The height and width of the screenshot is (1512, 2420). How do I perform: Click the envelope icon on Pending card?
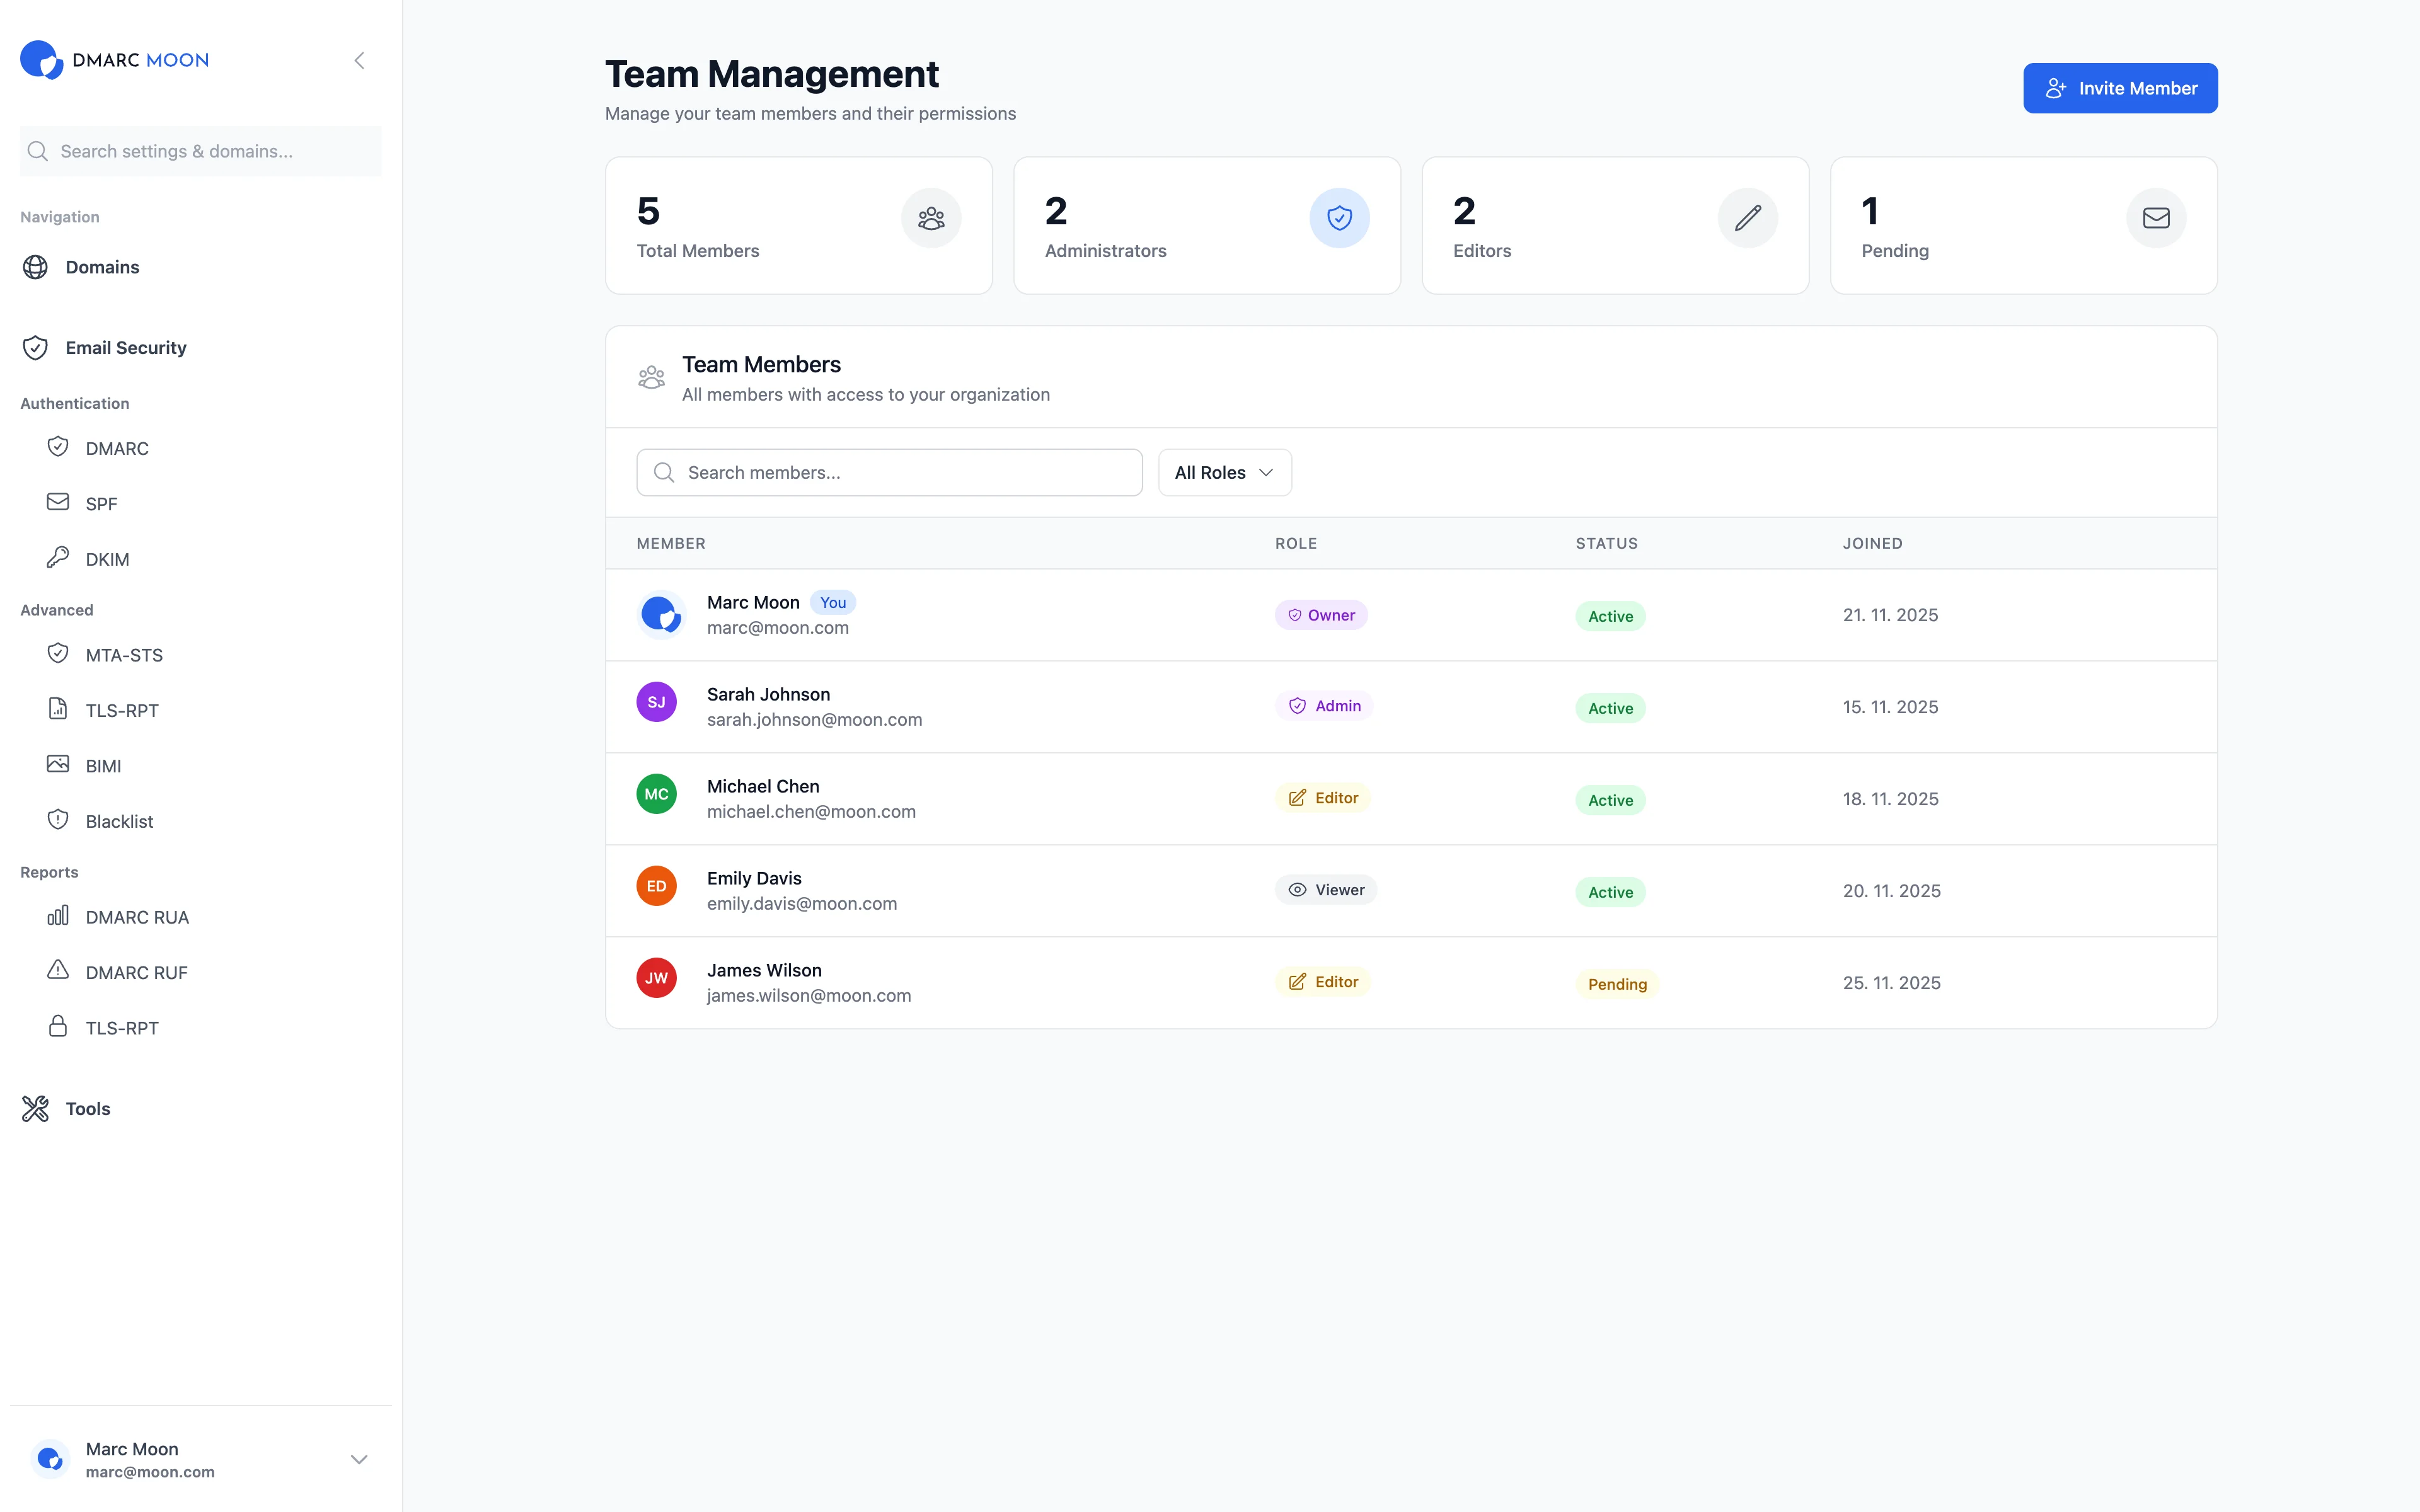click(2156, 217)
